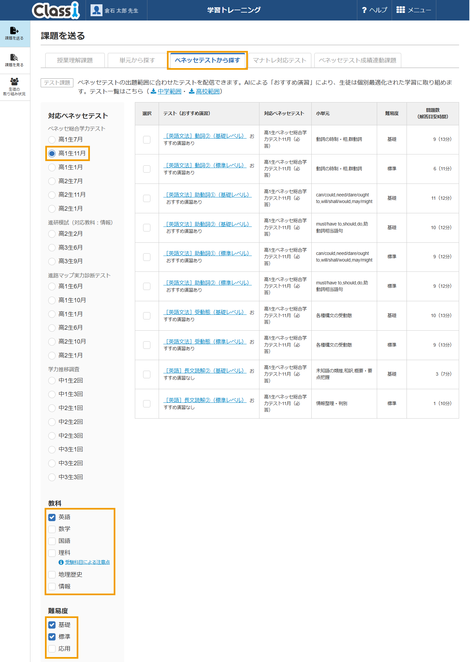The width and height of the screenshot is (470, 662).
Task: Open 受験科目による注意点 link
Action: 87,562
